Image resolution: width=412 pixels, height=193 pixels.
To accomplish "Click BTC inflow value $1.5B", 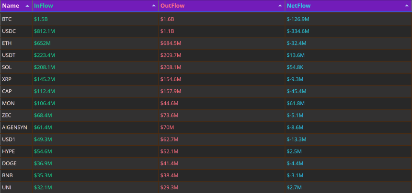I will [x=41, y=19].
